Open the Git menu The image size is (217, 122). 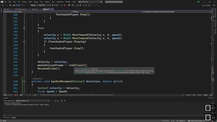19,2
